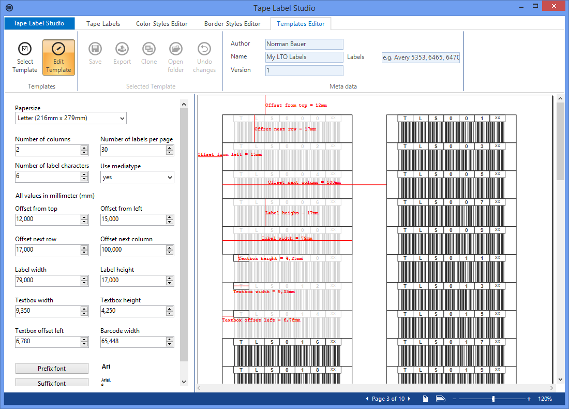The image size is (569, 409).
Task: Maximize the Tape Label Studio window
Action: click(x=535, y=6)
